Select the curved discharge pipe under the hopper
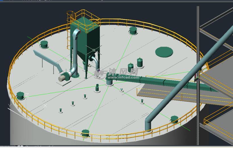Image resolution: width=233 pixels, height=148 pixels. point(95,63)
